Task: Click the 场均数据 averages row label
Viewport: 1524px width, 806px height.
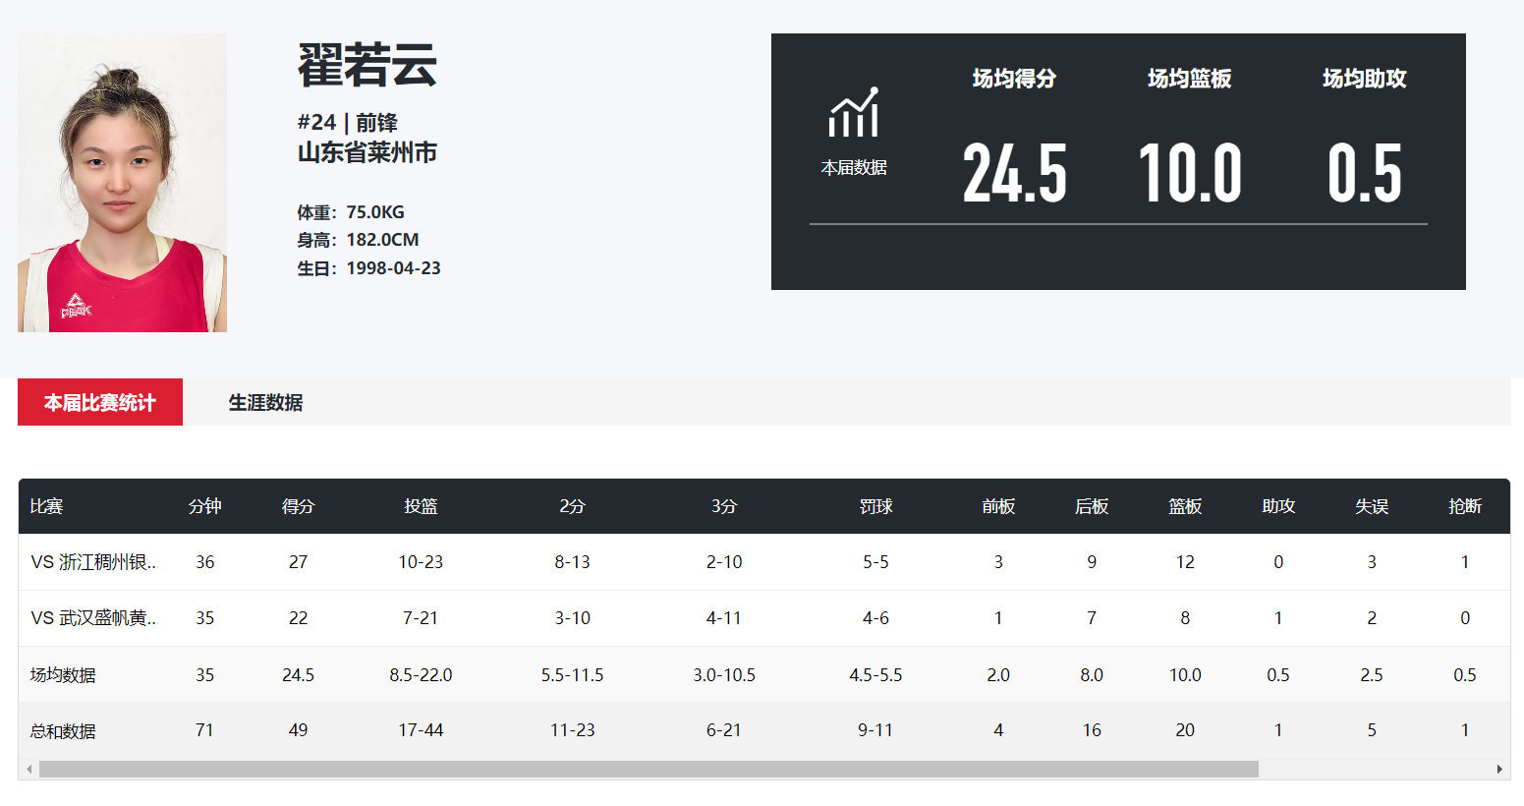Action: [x=63, y=675]
